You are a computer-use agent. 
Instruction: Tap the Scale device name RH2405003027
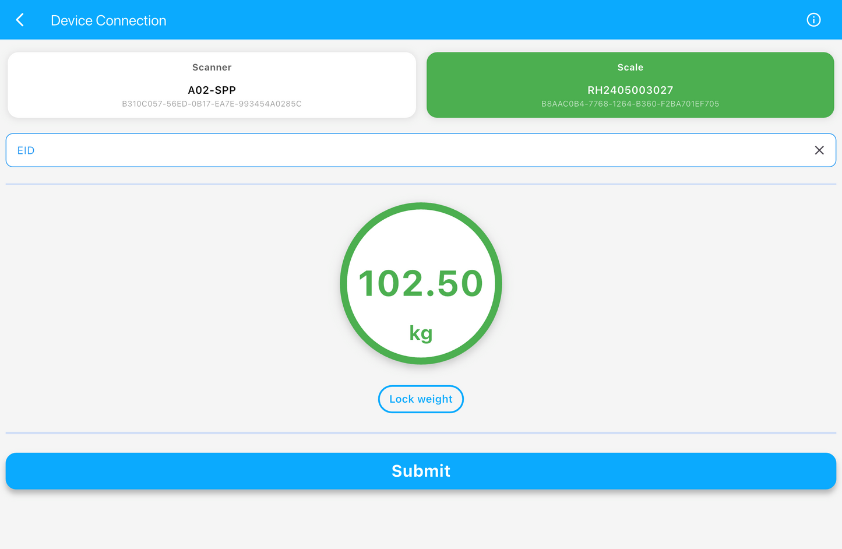click(630, 90)
